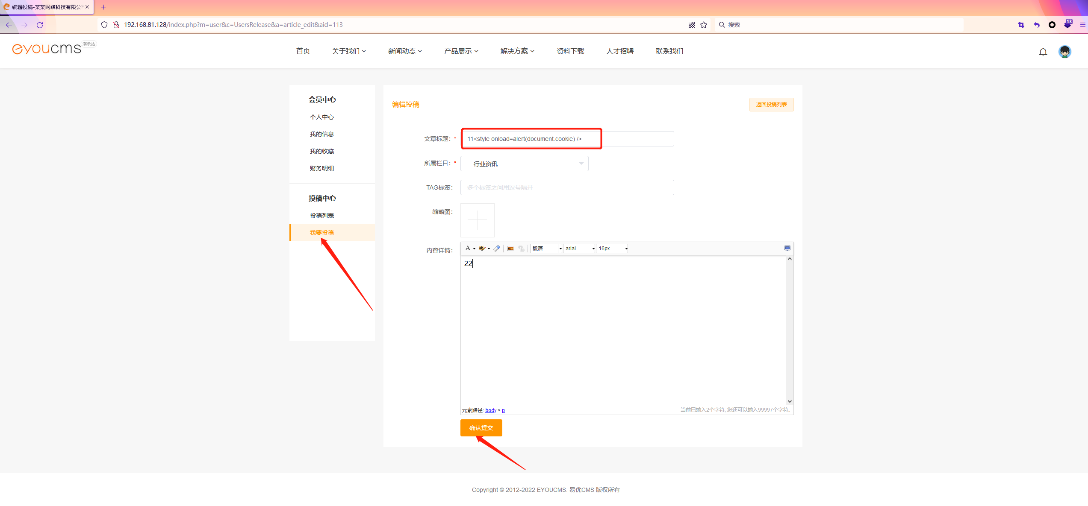This screenshot has width=1088, height=506.
Task: Open the 段落 paragraph format dropdown
Action: [546, 249]
